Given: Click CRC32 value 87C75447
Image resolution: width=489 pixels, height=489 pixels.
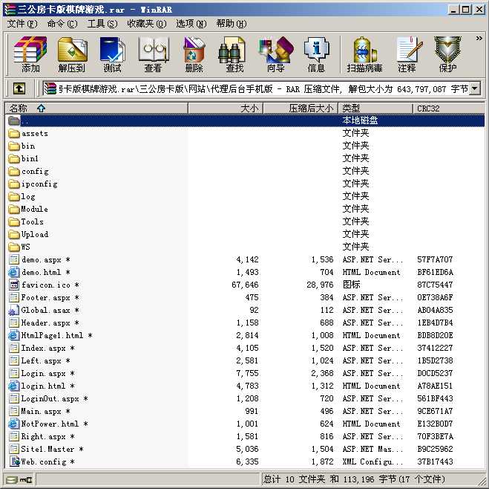Looking at the screenshot, I should (x=435, y=285).
